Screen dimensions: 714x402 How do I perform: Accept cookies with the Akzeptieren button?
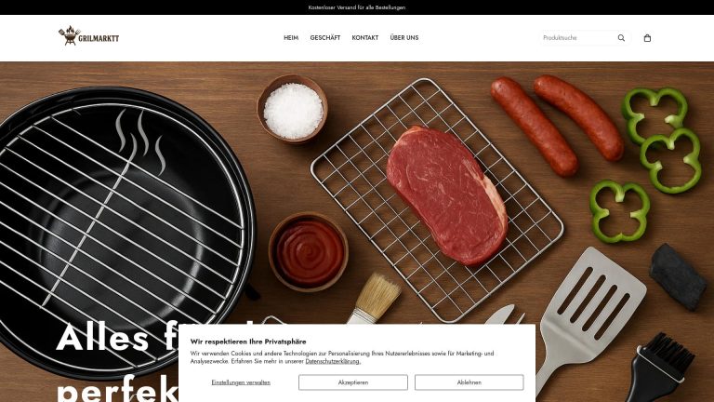coord(353,382)
